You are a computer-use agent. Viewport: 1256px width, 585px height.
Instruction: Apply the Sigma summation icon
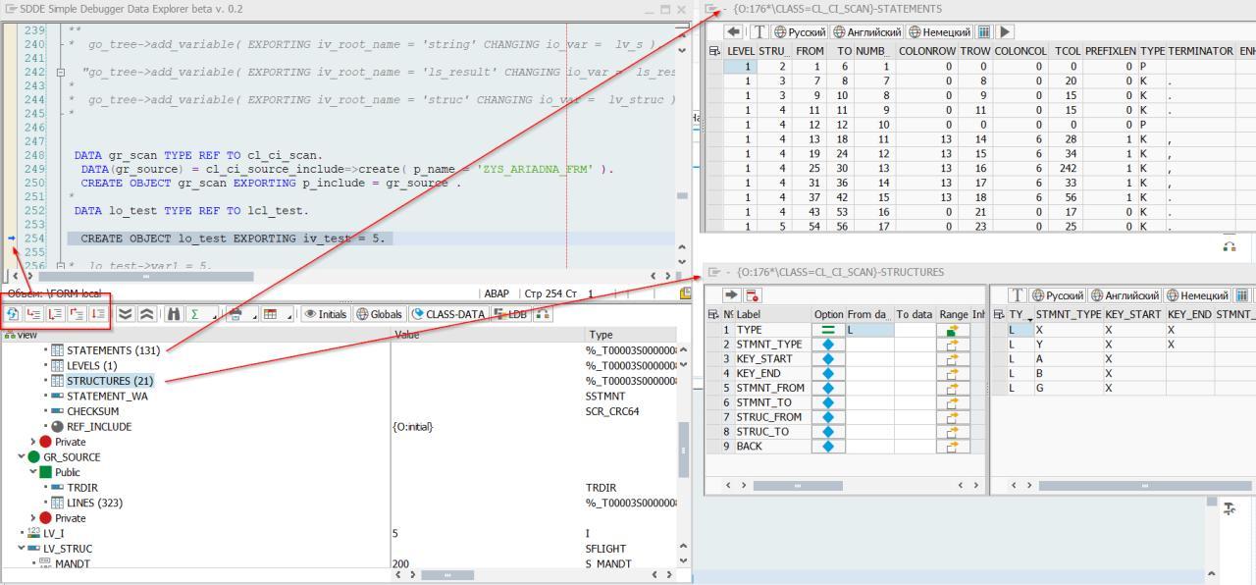pos(197,314)
